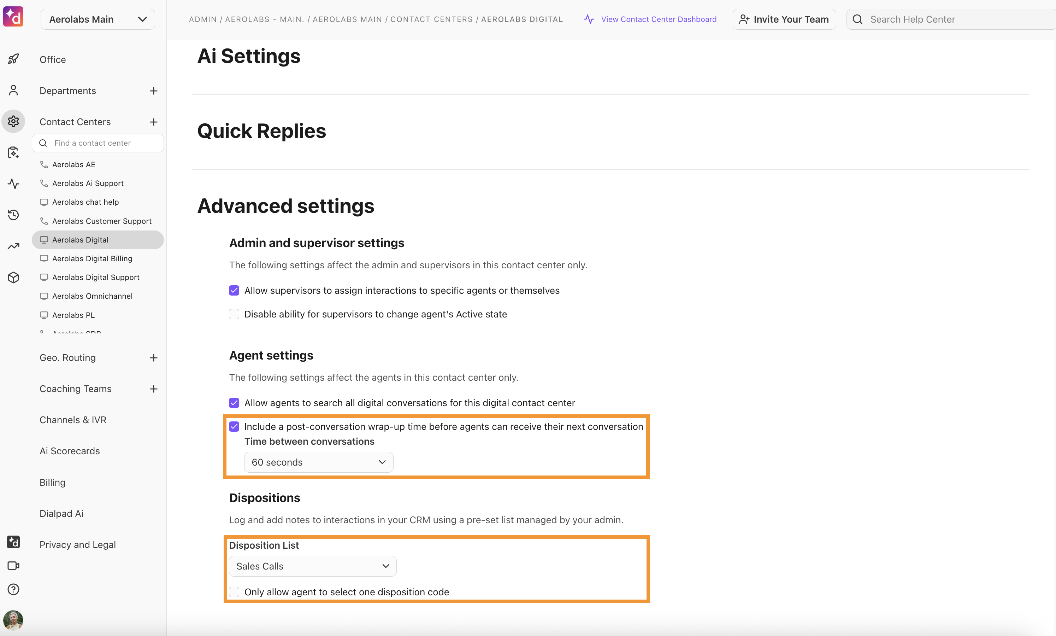Select the settings gear sidebar icon

[x=13, y=121]
